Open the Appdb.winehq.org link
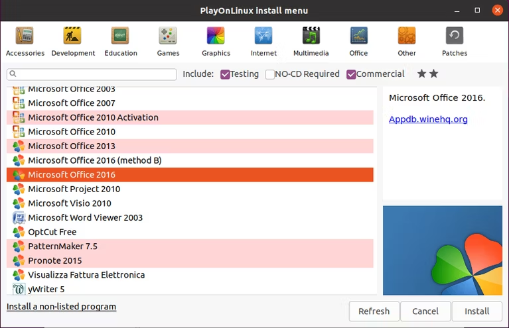Viewport: 509px width, 328px height. pos(428,119)
